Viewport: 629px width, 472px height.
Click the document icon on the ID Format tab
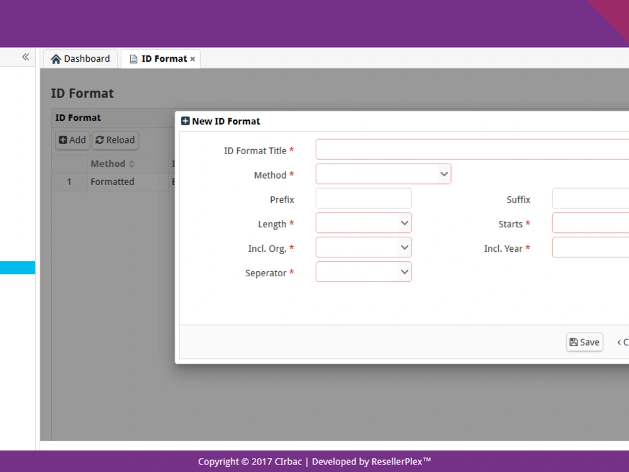[133, 58]
